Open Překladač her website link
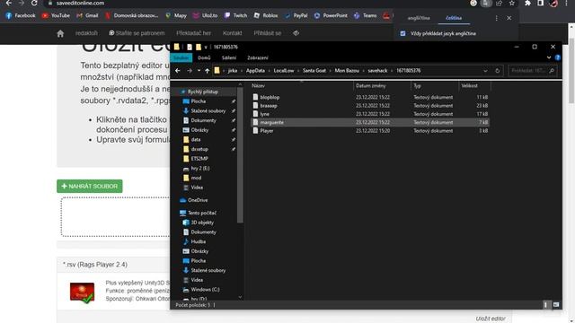The width and height of the screenshot is (575, 323). (193, 33)
